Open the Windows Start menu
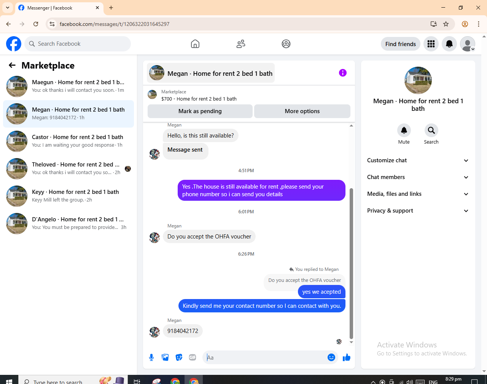Image resolution: width=487 pixels, height=384 pixels. [9, 381]
